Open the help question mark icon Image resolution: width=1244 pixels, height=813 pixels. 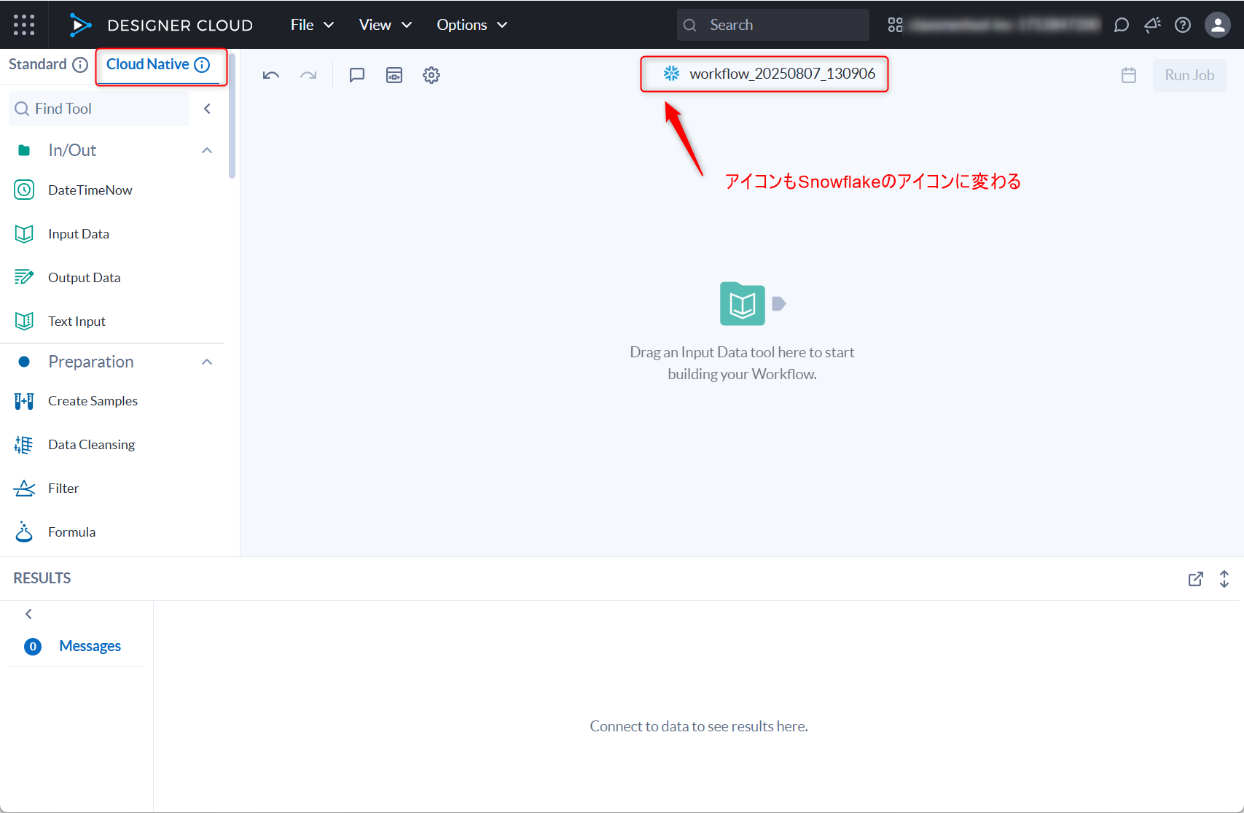click(1183, 25)
